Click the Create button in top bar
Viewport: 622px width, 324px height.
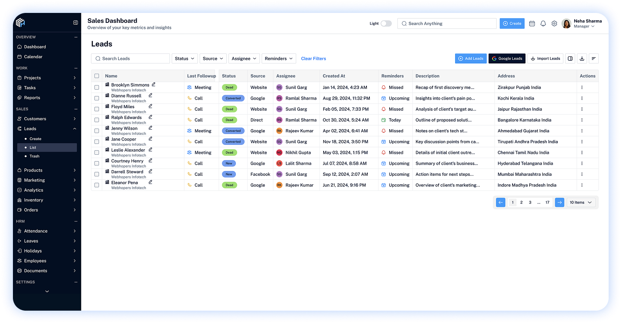pos(512,24)
